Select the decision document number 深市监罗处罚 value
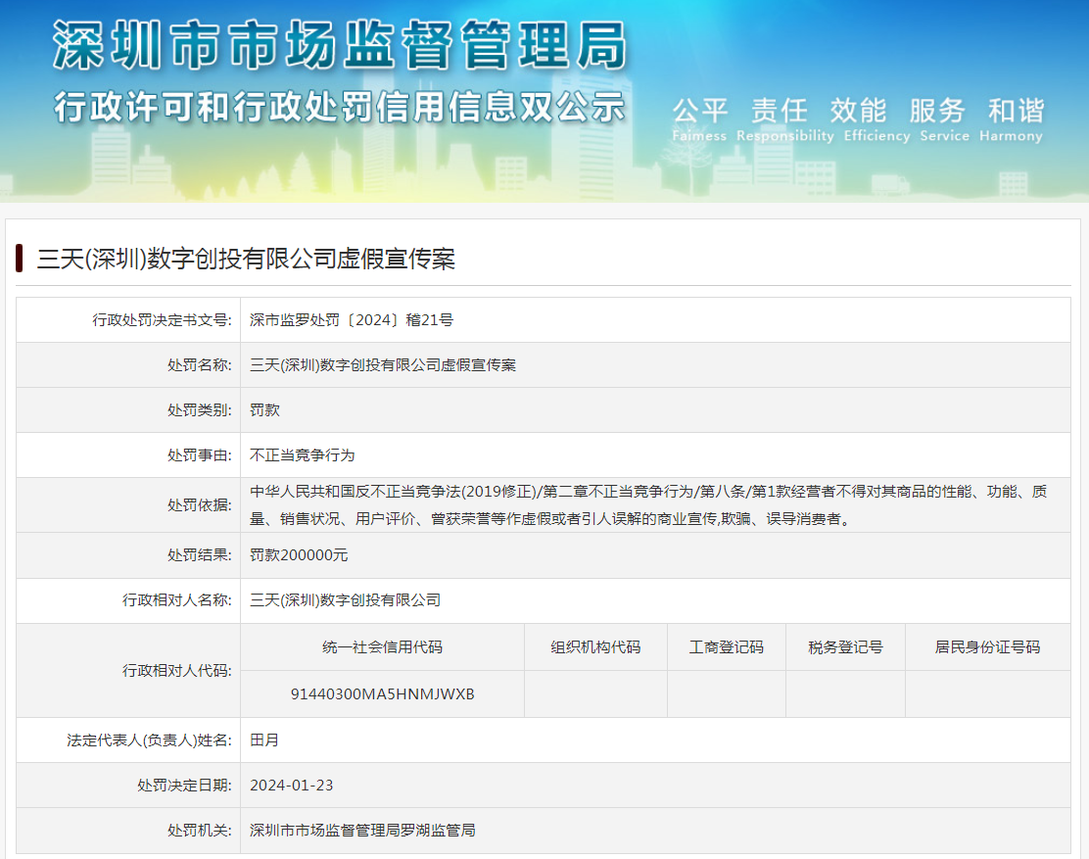The height and width of the screenshot is (859, 1089). (x=352, y=319)
